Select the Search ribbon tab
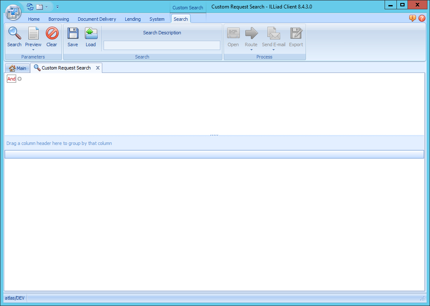Screen dimensions: 430x306 [x=181, y=19]
